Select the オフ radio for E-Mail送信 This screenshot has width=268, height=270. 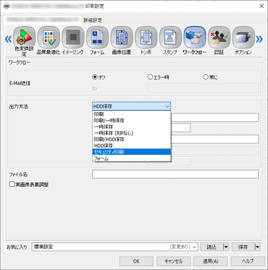(x=95, y=77)
